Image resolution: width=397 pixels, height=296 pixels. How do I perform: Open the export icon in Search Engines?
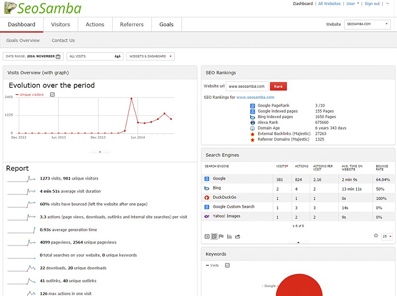click(x=238, y=237)
